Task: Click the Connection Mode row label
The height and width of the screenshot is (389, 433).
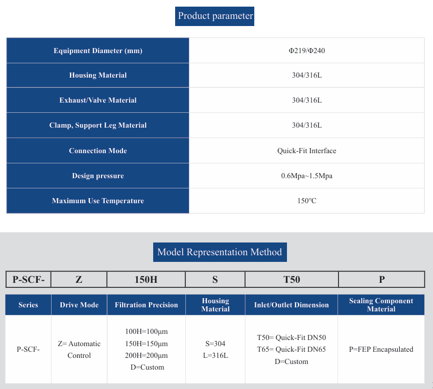Action: click(x=98, y=151)
